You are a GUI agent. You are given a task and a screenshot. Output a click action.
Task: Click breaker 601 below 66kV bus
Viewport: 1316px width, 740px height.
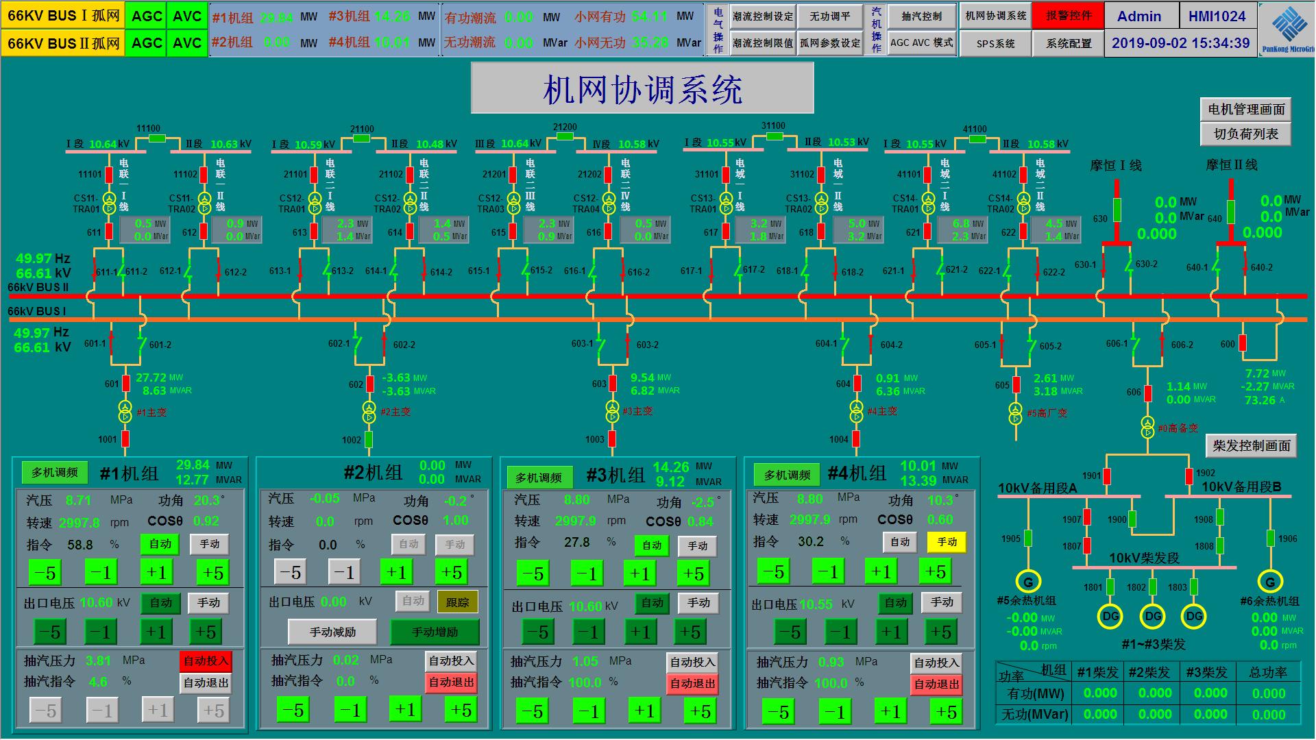[x=126, y=384]
